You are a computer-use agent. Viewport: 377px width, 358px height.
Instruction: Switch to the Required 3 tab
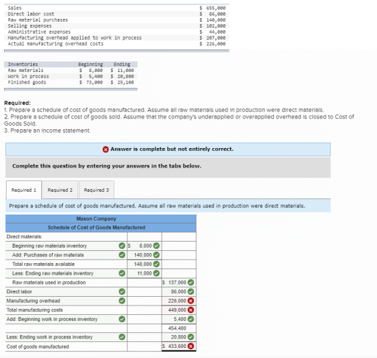(x=96, y=190)
